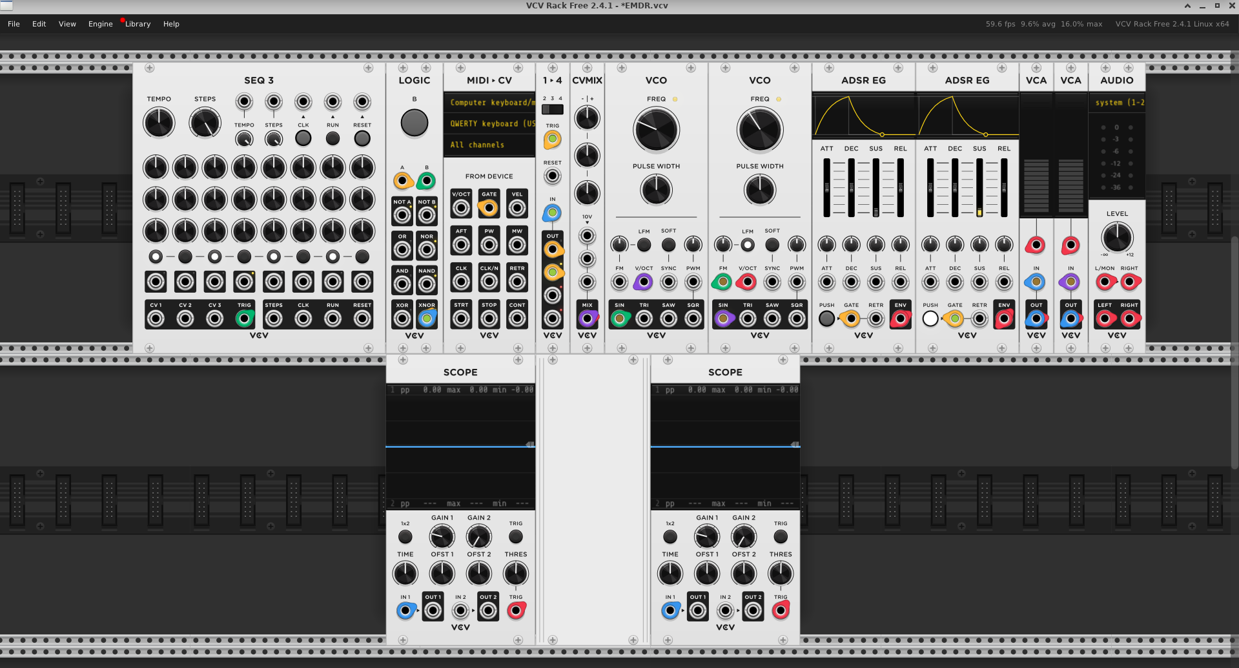The image size is (1239, 668).
Task: Toggle the 1>4 steps switch
Action: pos(552,109)
